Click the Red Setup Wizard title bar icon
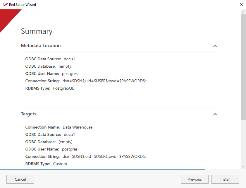Image resolution: width=246 pixels, height=188 pixels. [x=5, y=5]
